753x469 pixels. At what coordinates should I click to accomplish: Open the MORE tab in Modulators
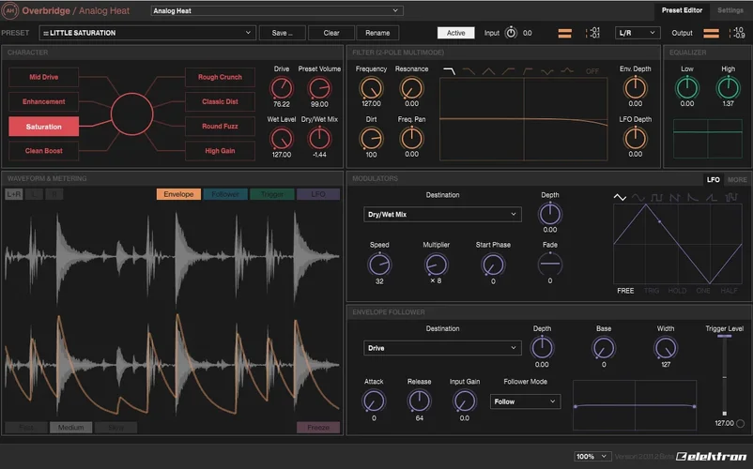737,179
